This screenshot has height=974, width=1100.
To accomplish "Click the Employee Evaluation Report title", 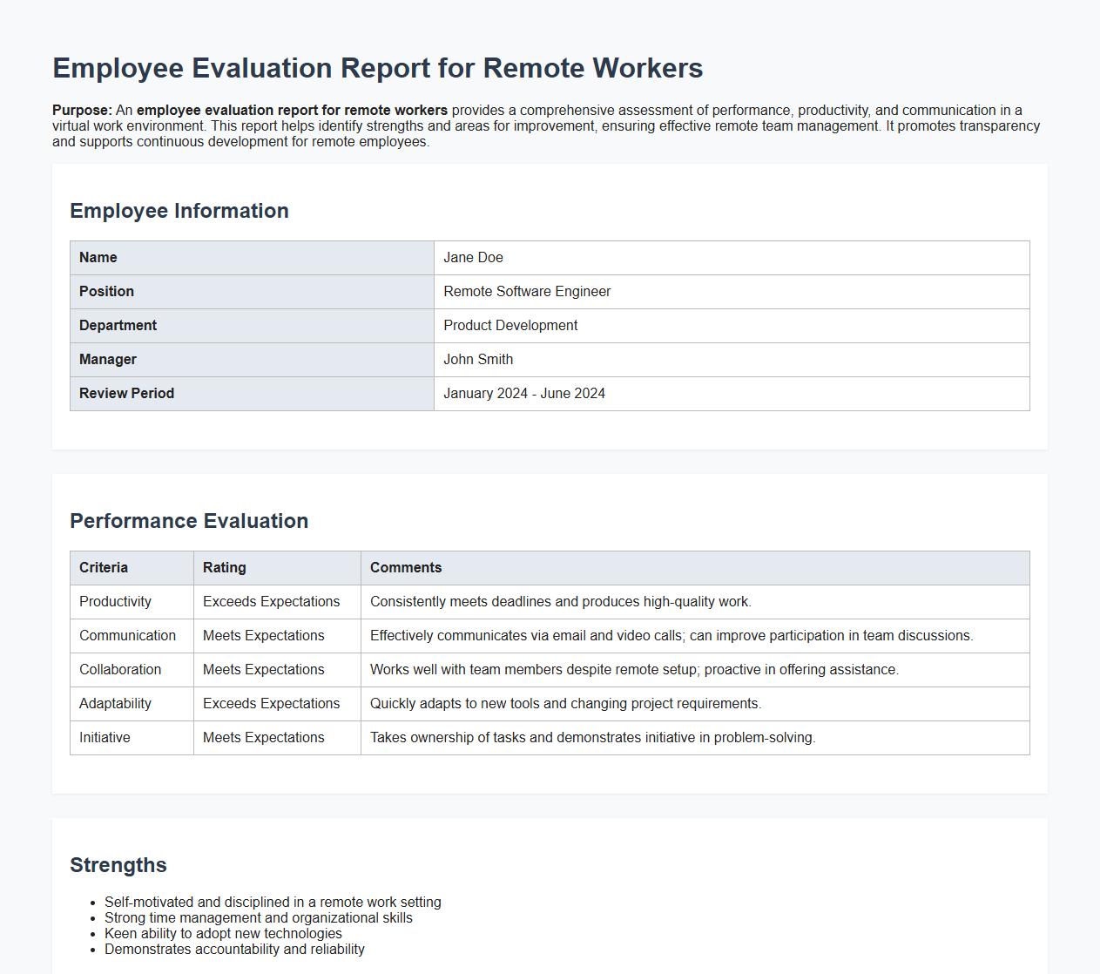I will tap(377, 67).
